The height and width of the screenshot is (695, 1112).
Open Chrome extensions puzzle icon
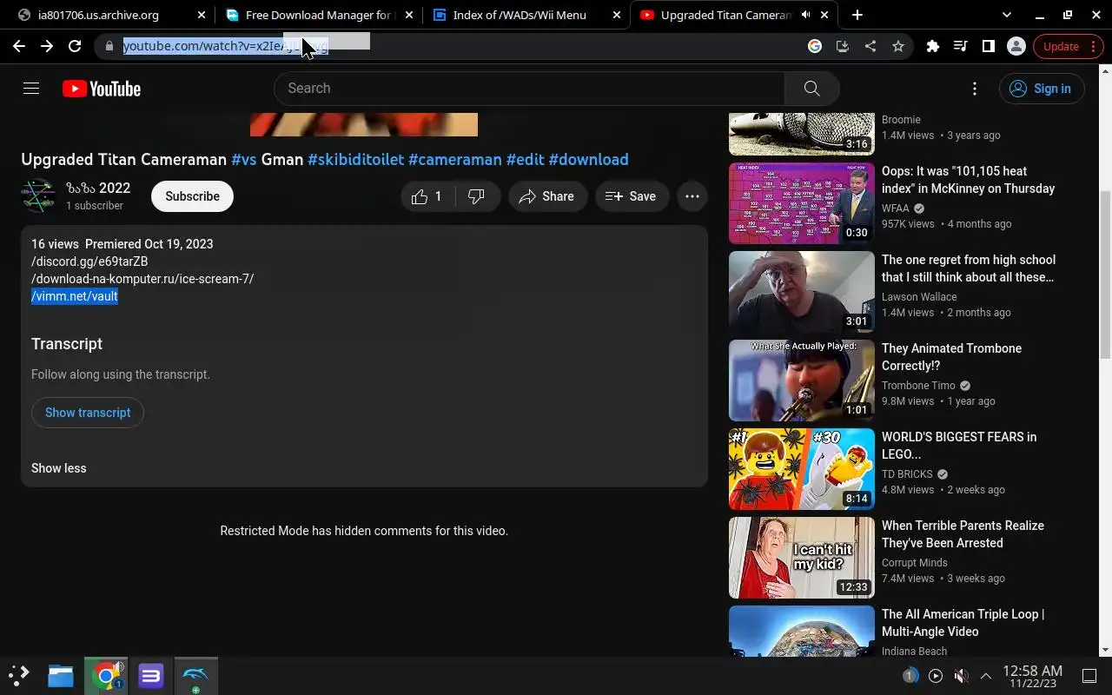(933, 46)
